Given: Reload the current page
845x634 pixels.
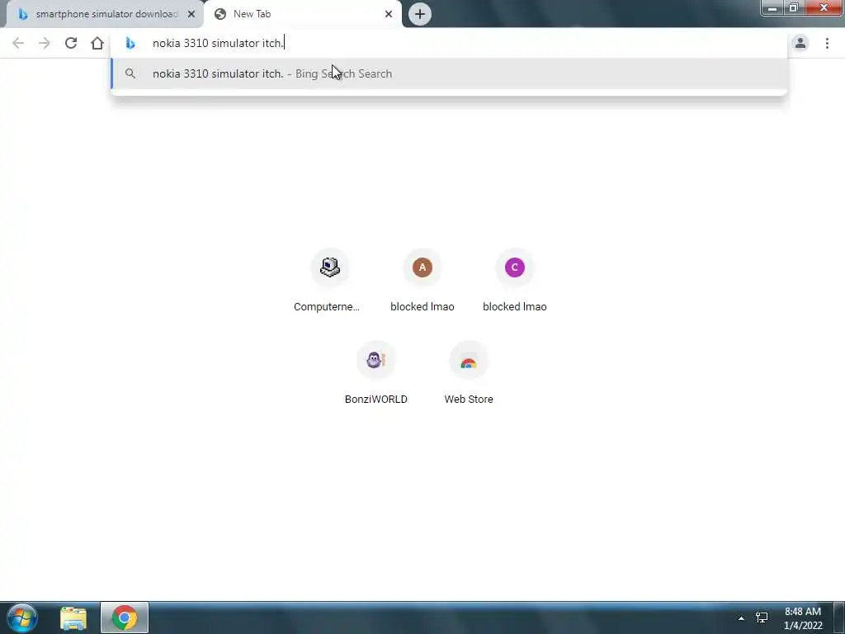Looking at the screenshot, I should pyautogui.click(x=71, y=43).
